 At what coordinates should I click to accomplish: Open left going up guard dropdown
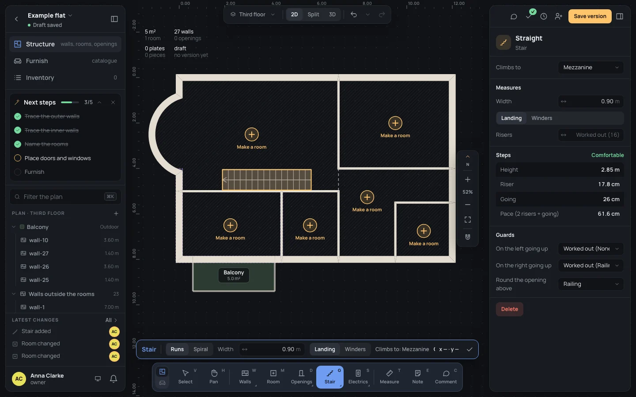591,249
